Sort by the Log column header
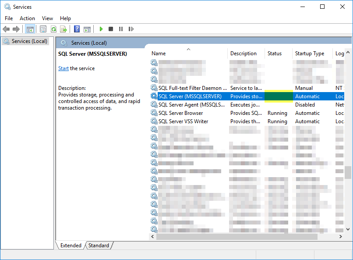 click(339, 53)
